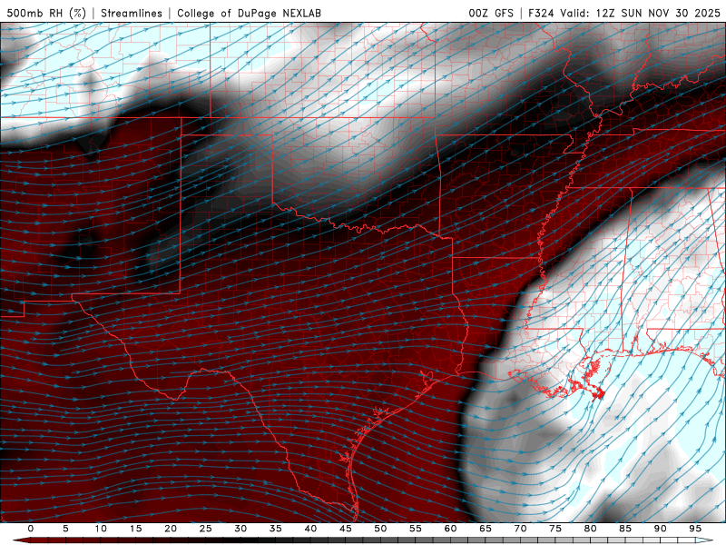
Task: Click the "5" colorbar tick label
Action: 65,529
